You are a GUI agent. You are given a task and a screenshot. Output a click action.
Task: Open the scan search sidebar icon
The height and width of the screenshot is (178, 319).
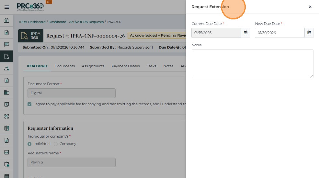[6, 116]
